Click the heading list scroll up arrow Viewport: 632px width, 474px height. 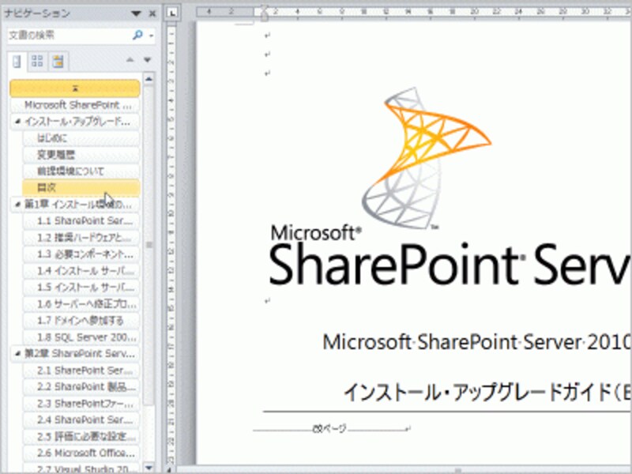(149, 79)
